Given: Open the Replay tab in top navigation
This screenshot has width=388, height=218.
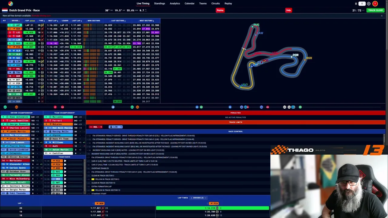Looking at the screenshot, I should pos(228,4).
